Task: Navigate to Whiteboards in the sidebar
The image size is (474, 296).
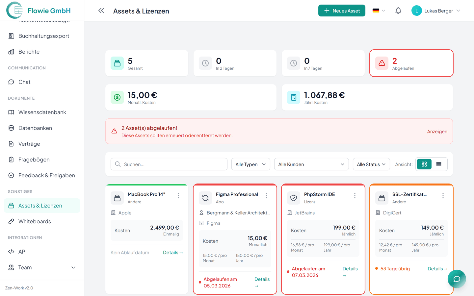Action: (35, 221)
